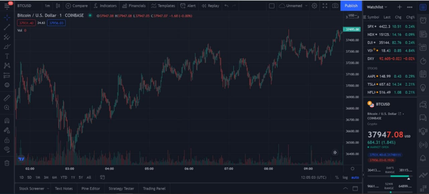This screenshot has height=194, width=429.
Task: Select the brush drawing tool
Action: (7, 46)
